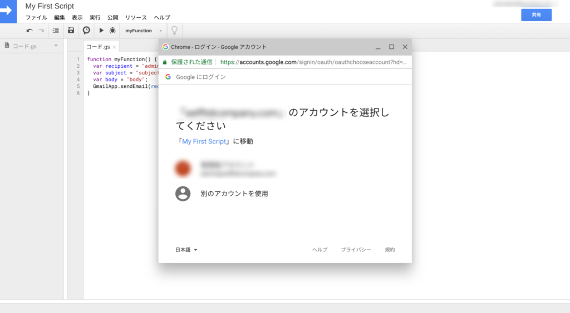Click code line function myFunction()
Viewport: 570px width, 313px height.
pos(122,59)
